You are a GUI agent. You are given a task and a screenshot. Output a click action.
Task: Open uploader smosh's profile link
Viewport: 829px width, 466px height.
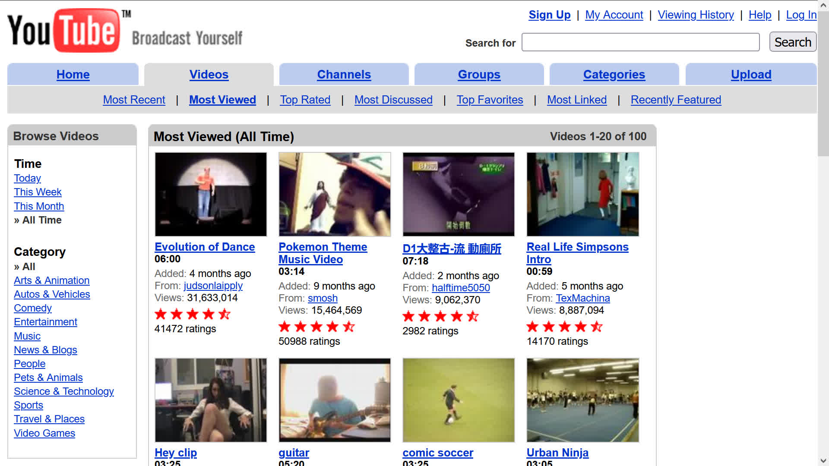click(x=323, y=298)
